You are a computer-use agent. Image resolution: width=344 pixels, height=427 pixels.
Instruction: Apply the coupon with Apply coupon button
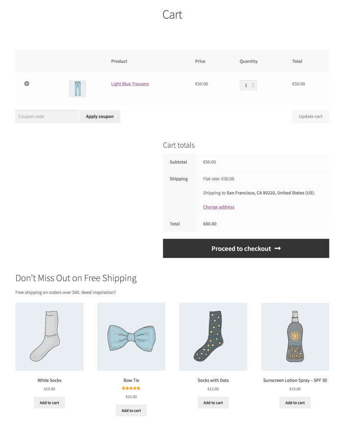tap(100, 116)
